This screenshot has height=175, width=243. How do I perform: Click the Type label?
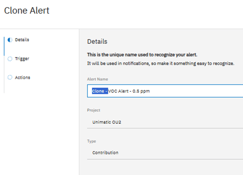click(91, 141)
